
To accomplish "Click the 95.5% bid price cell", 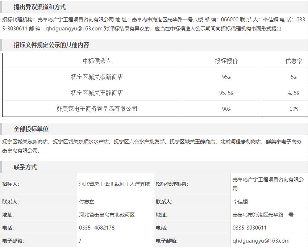I will pyautogui.click(x=226, y=93).
